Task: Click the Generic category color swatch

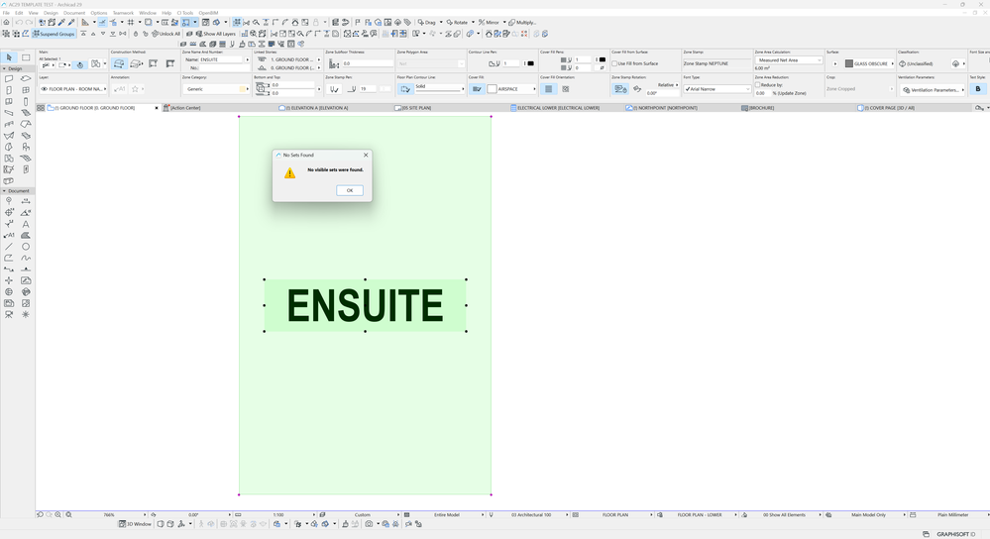Action: (x=242, y=89)
